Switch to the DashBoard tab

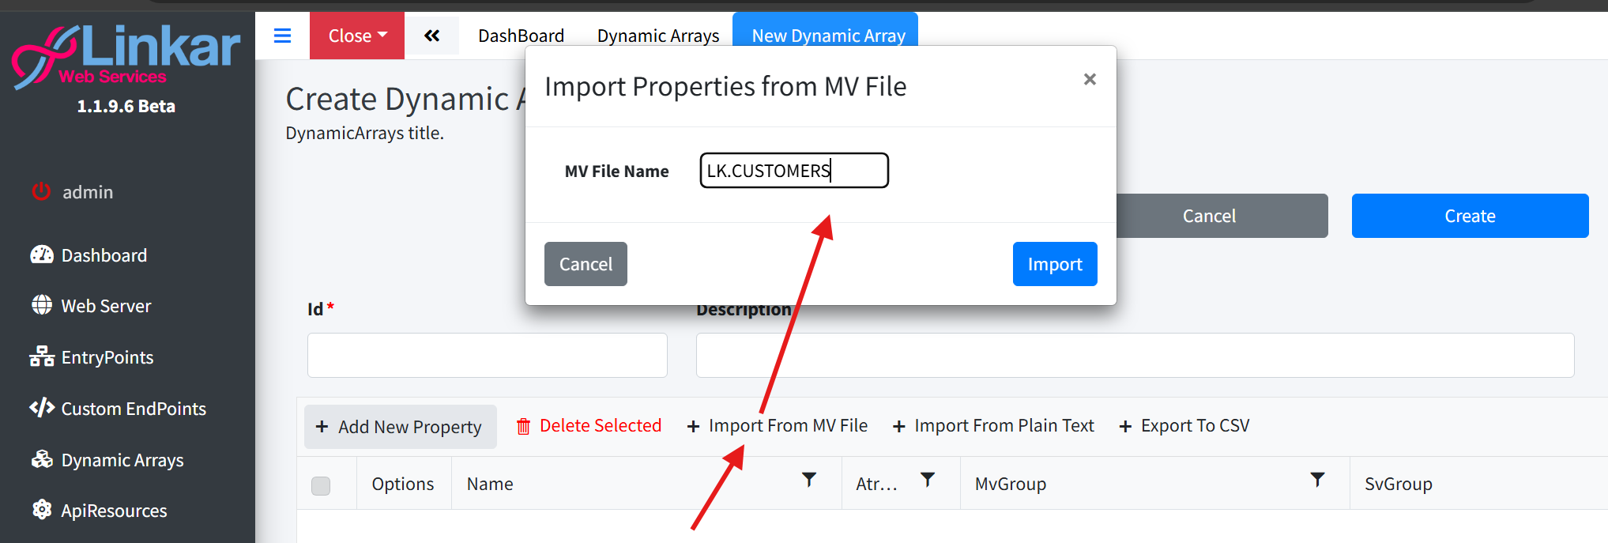521,36
